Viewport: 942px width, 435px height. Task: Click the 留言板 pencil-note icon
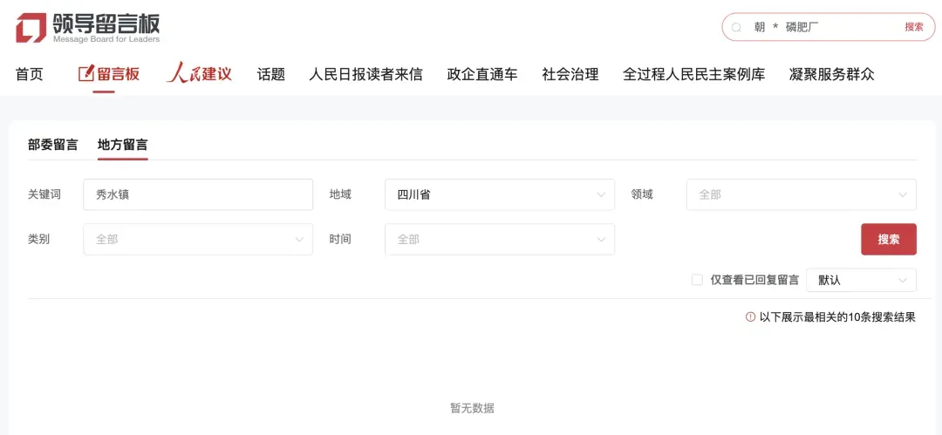pyautogui.click(x=85, y=74)
